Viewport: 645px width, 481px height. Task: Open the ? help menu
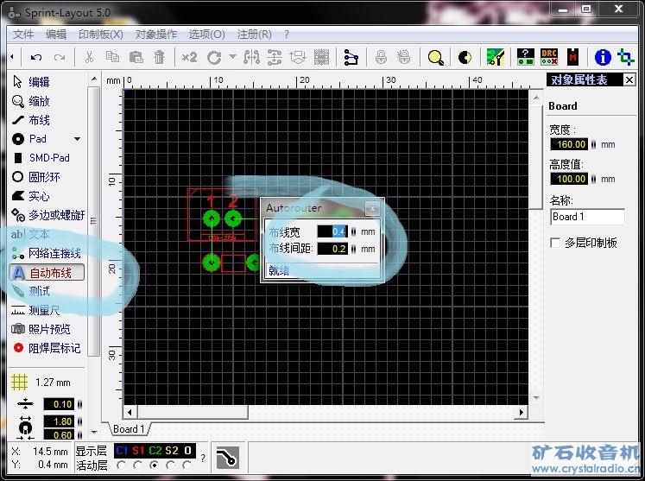click(287, 35)
